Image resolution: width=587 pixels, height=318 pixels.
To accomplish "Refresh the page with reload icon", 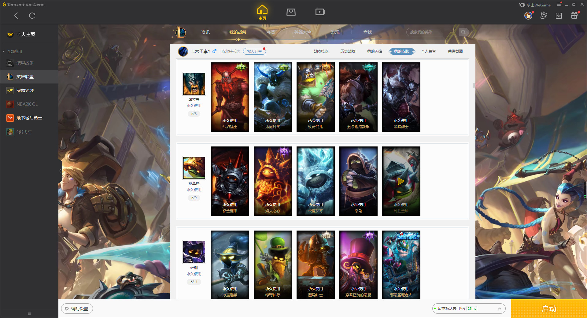I will [32, 16].
